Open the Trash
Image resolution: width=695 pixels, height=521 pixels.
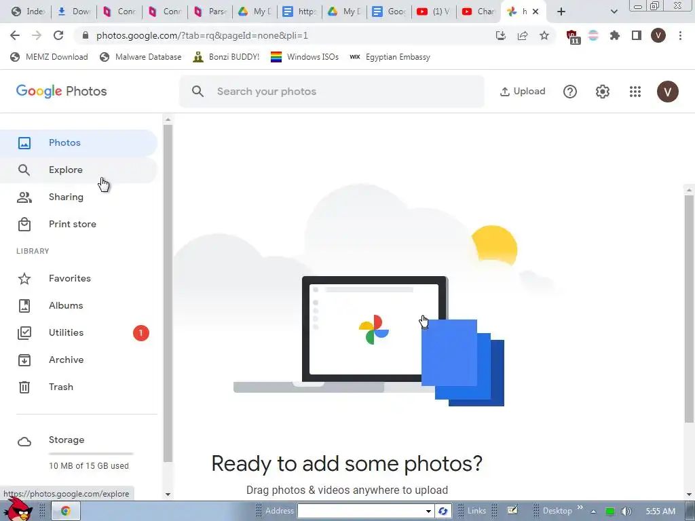point(79,387)
